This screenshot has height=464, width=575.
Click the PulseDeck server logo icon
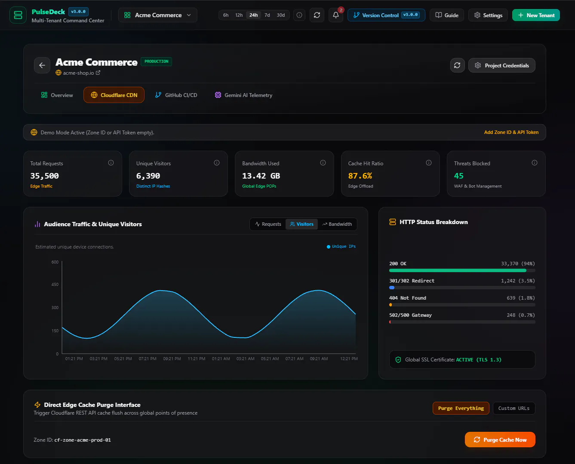18,15
